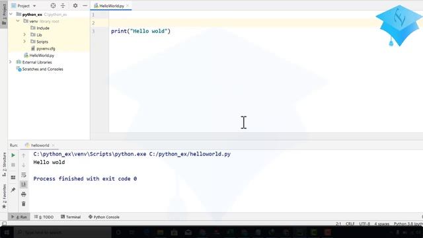The width and height of the screenshot is (423, 238).
Task: Select External Libraries item
Action: [34, 62]
